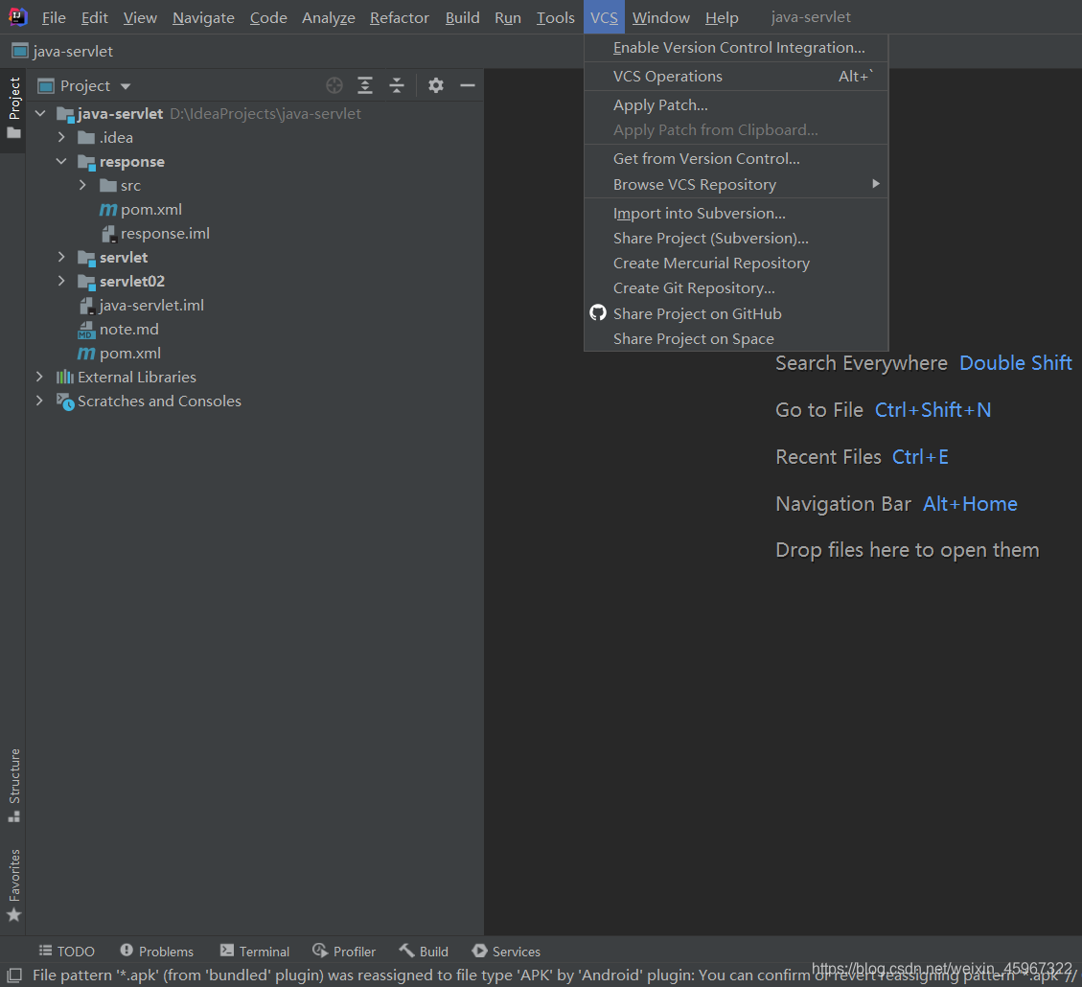Image resolution: width=1082 pixels, height=987 pixels.
Task: Open the Project tool window side tab
Action: 13,108
